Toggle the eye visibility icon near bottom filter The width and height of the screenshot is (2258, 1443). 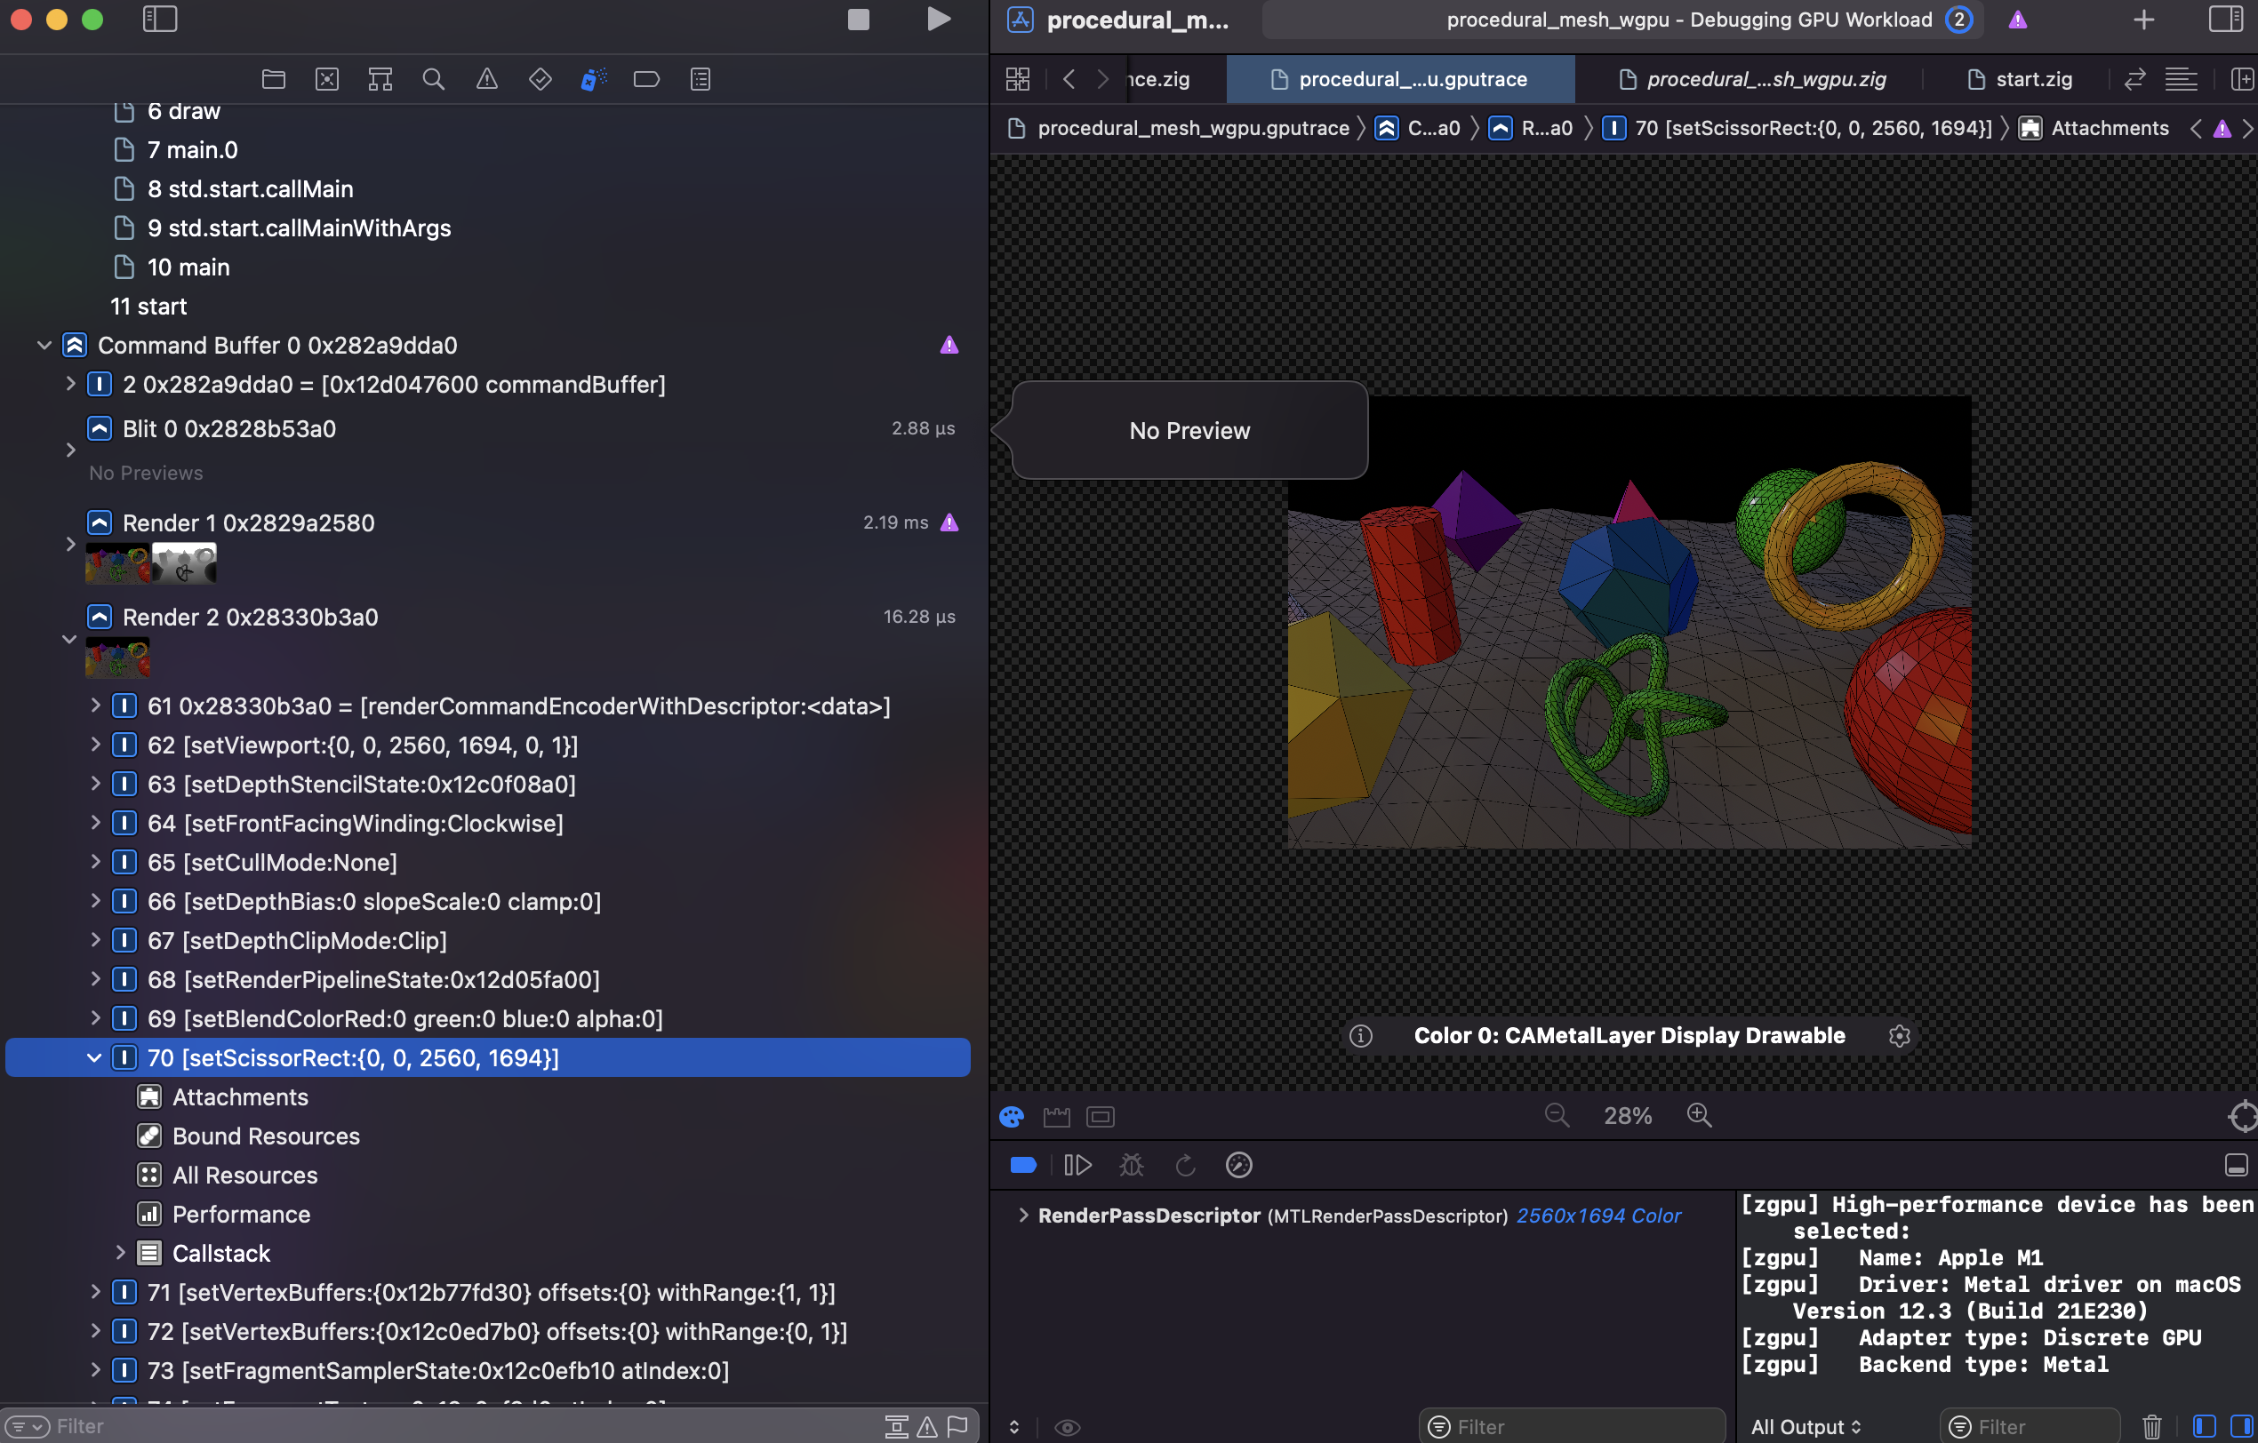click(x=1068, y=1426)
